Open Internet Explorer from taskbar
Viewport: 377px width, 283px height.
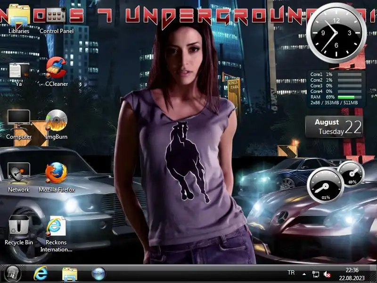[41, 274]
